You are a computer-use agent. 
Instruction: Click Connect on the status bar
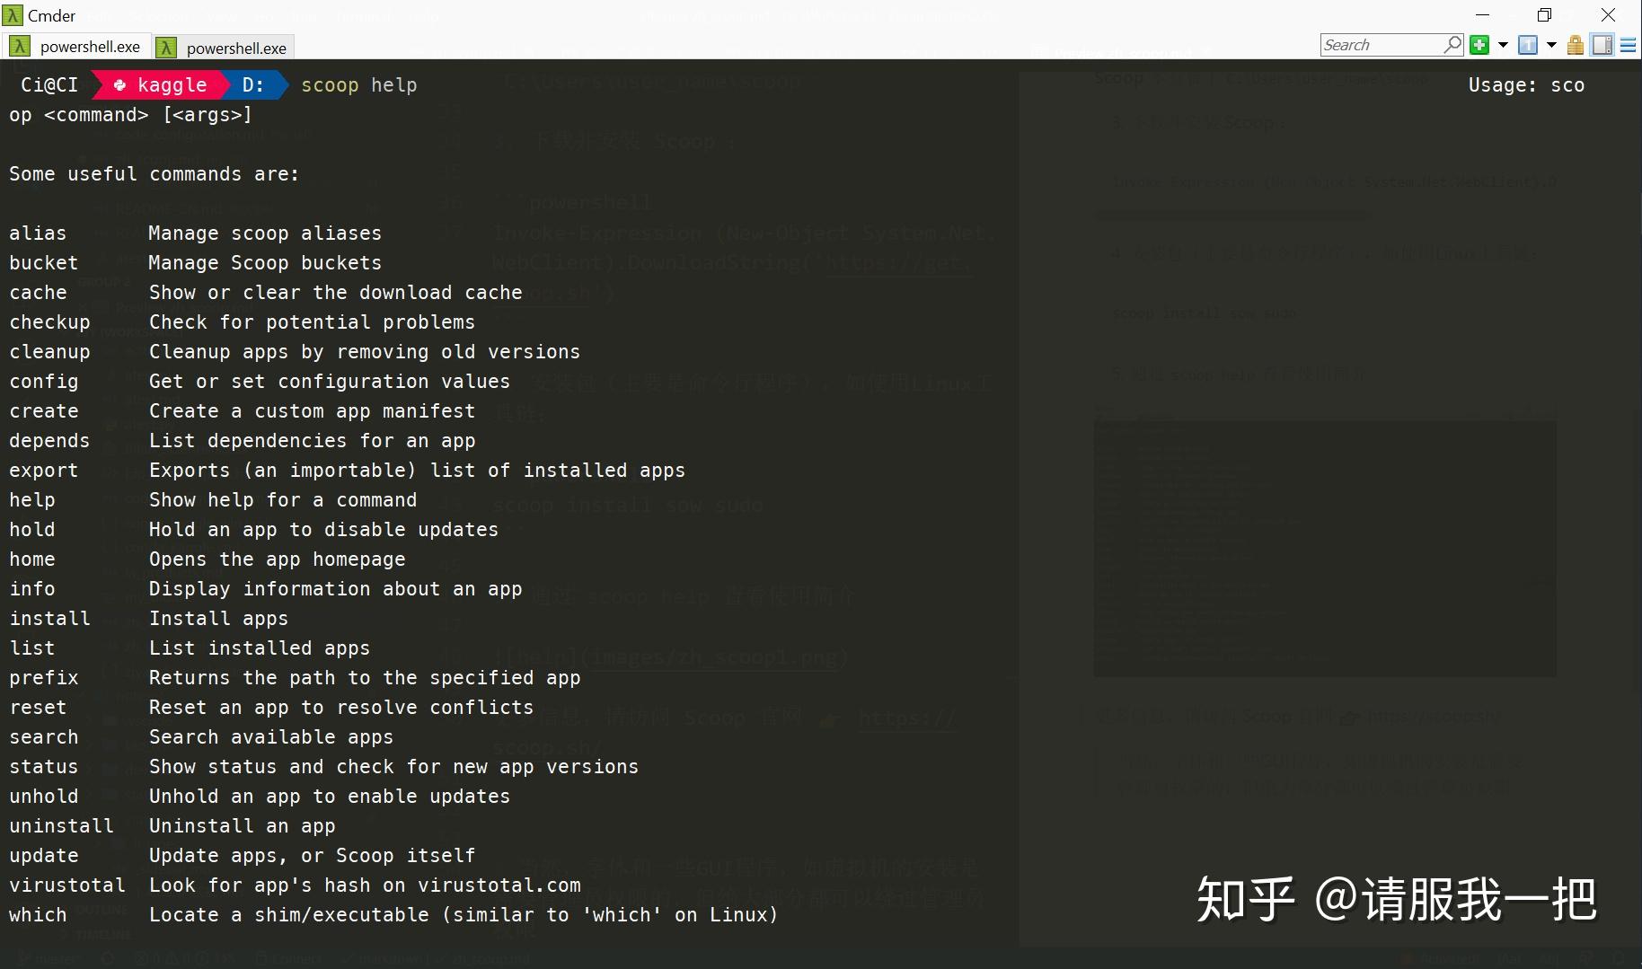(296, 958)
